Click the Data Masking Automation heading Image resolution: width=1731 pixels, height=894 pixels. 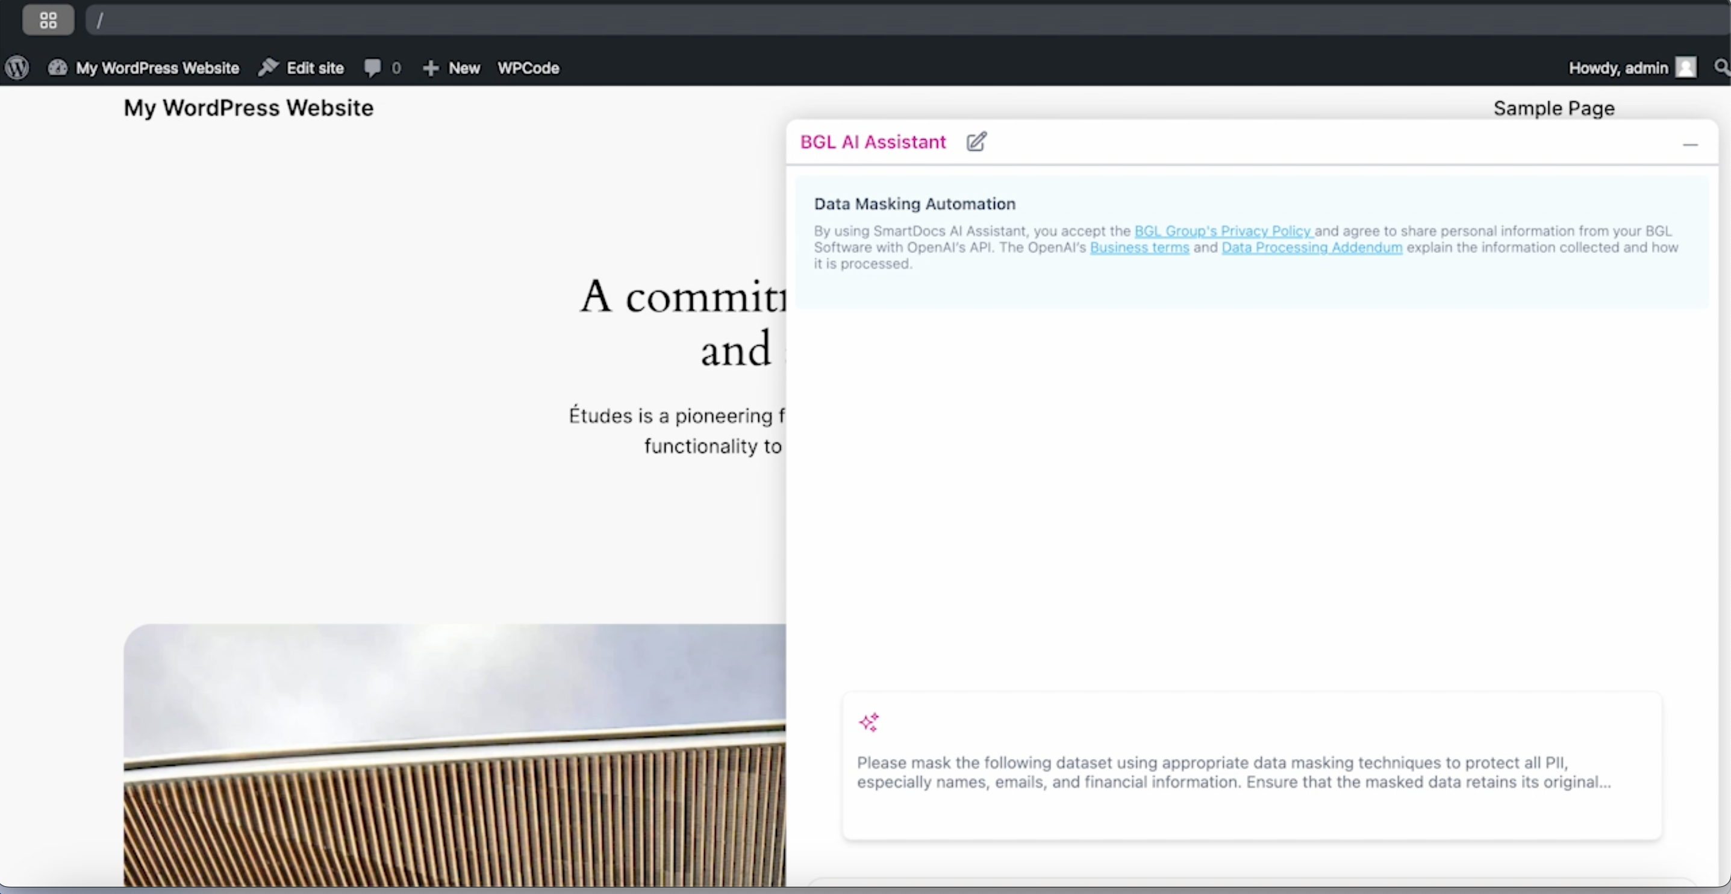coord(914,204)
